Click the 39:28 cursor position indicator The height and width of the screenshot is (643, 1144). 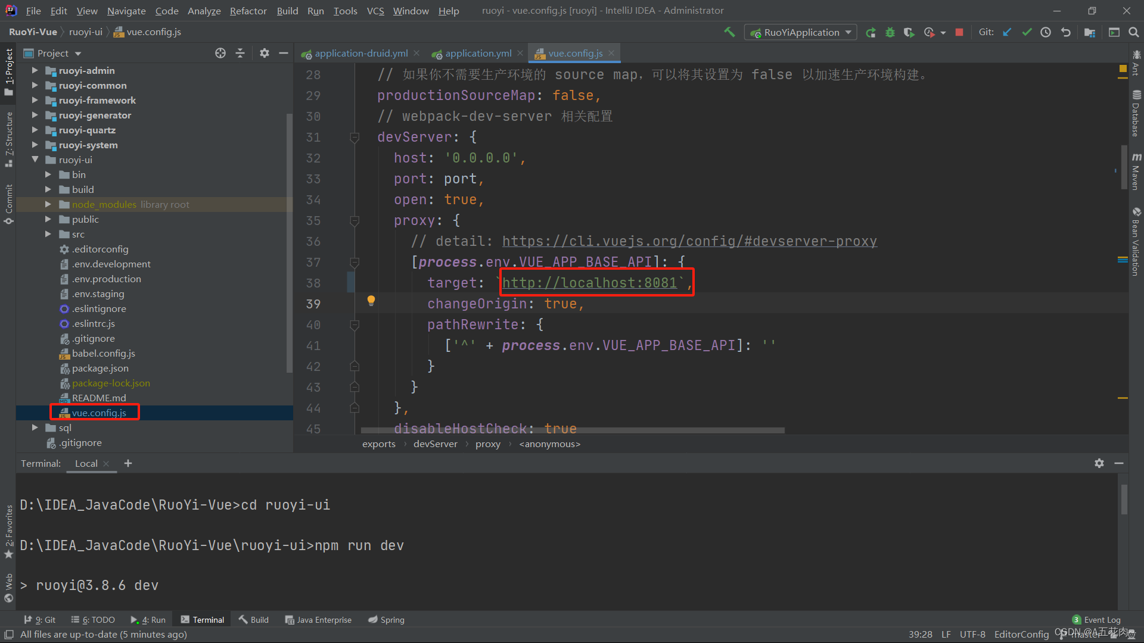tap(920, 635)
